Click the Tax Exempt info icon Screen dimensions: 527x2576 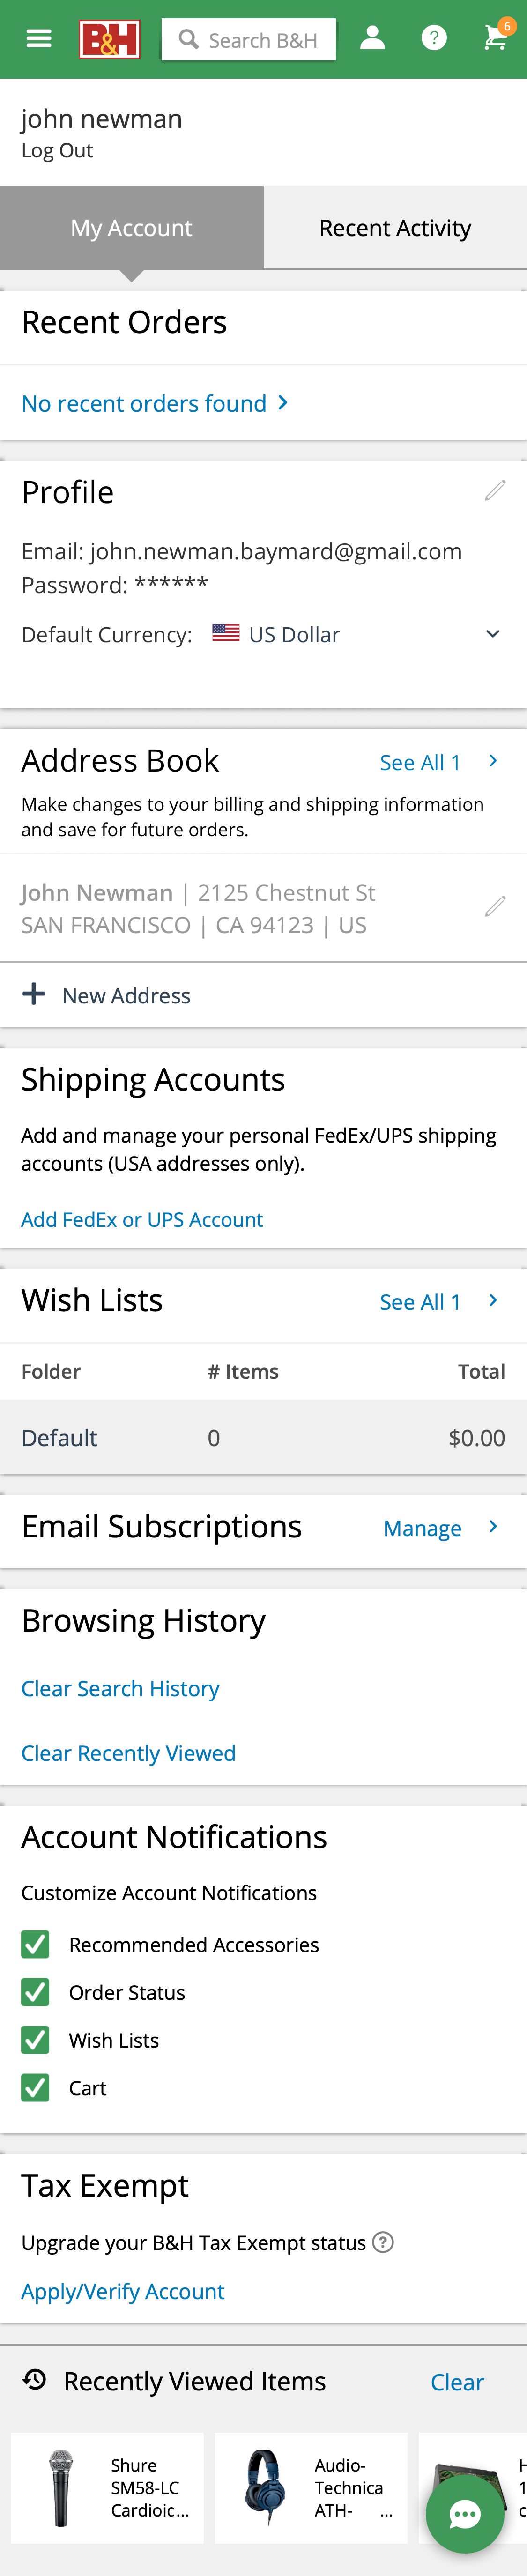382,2242
